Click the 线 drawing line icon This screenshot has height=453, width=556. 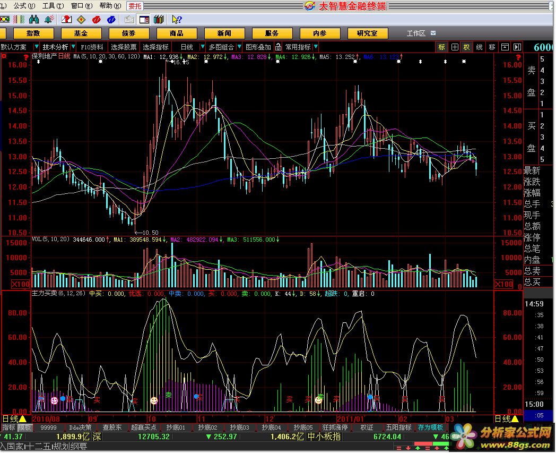point(479,47)
